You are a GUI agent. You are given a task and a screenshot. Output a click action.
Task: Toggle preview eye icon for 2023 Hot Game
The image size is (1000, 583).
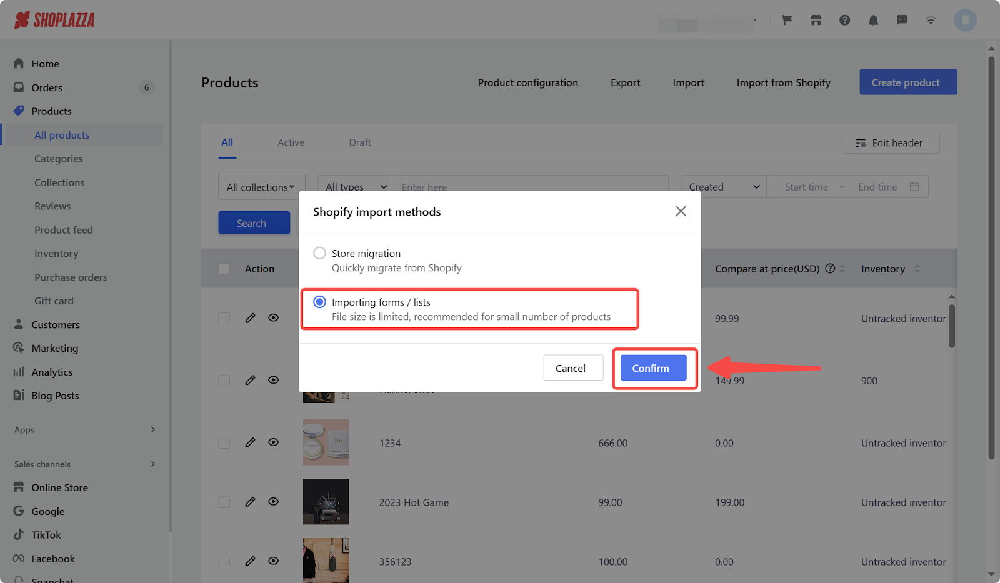coord(273,502)
